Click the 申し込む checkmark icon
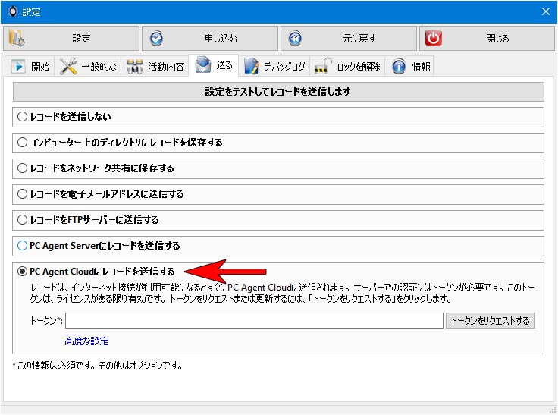The height and width of the screenshot is (415, 558). [156, 38]
